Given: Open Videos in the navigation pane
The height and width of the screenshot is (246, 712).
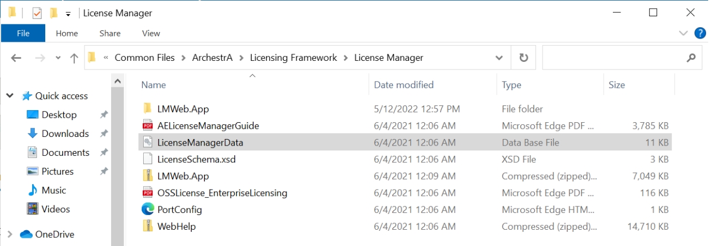Looking at the screenshot, I should click(56, 209).
